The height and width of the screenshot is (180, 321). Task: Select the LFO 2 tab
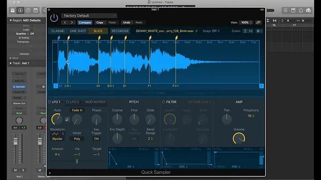point(74,102)
